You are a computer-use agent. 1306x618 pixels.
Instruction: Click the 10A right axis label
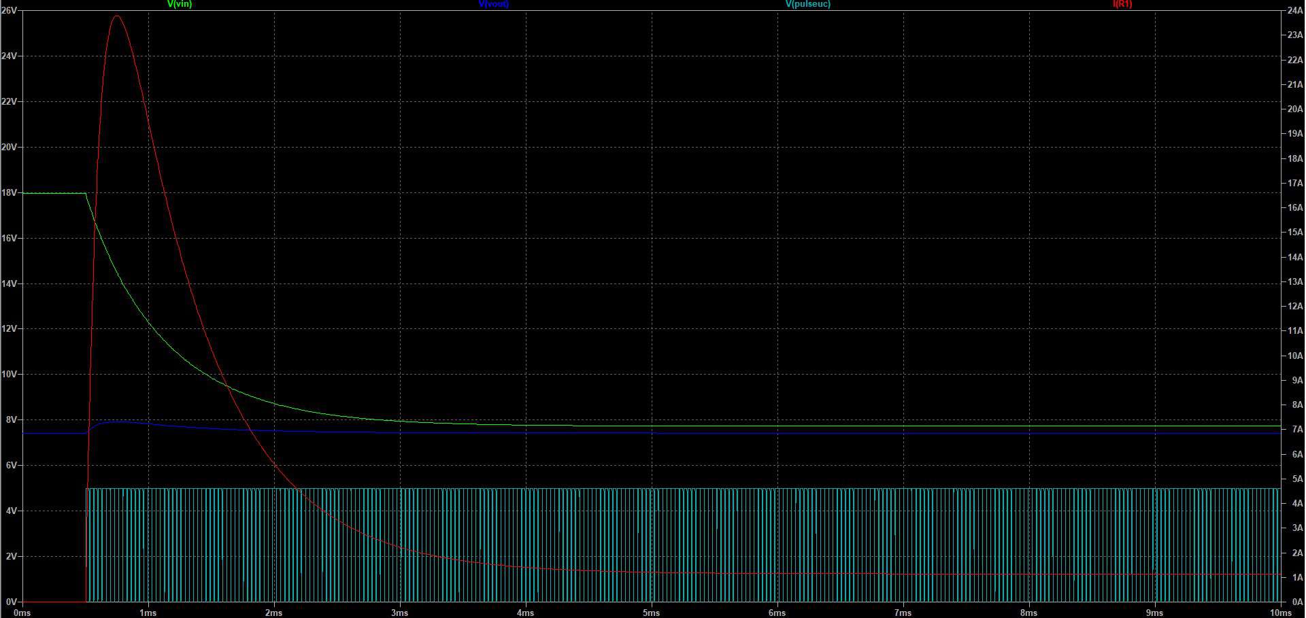pos(1295,356)
